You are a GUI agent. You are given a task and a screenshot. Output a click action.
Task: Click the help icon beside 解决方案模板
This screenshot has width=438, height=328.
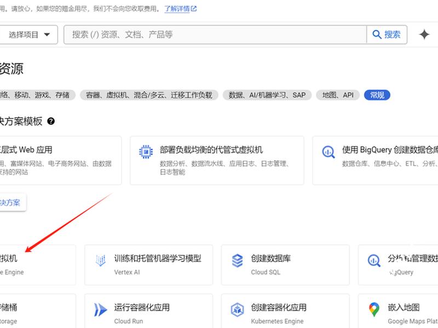[x=51, y=121]
